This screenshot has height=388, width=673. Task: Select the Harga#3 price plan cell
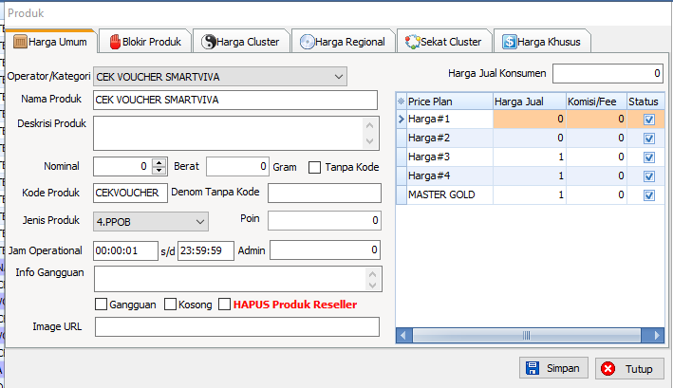pos(449,157)
